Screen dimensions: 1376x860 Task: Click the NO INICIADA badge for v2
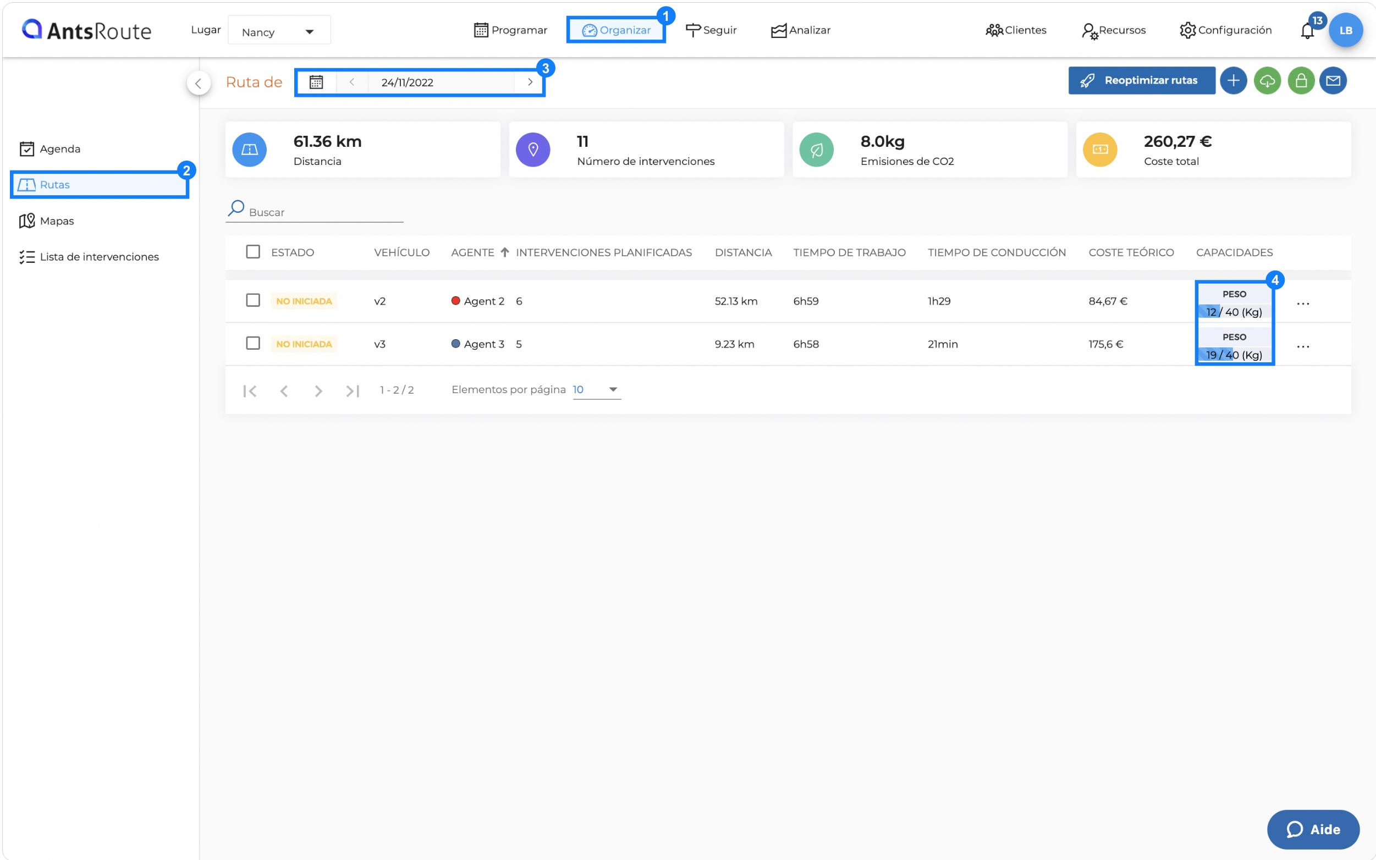point(304,301)
